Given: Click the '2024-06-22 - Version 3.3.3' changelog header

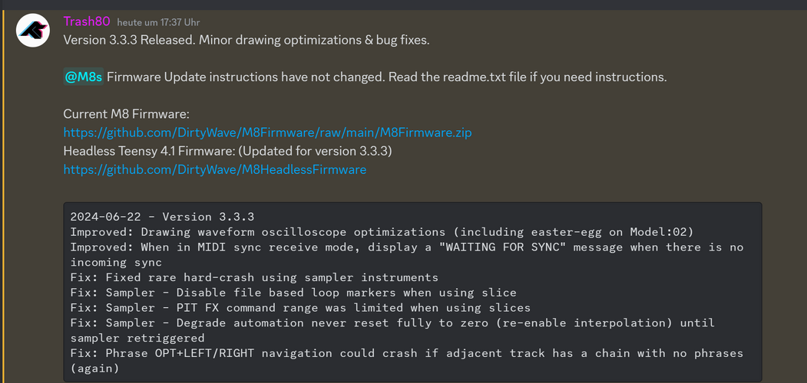Looking at the screenshot, I should pos(162,217).
